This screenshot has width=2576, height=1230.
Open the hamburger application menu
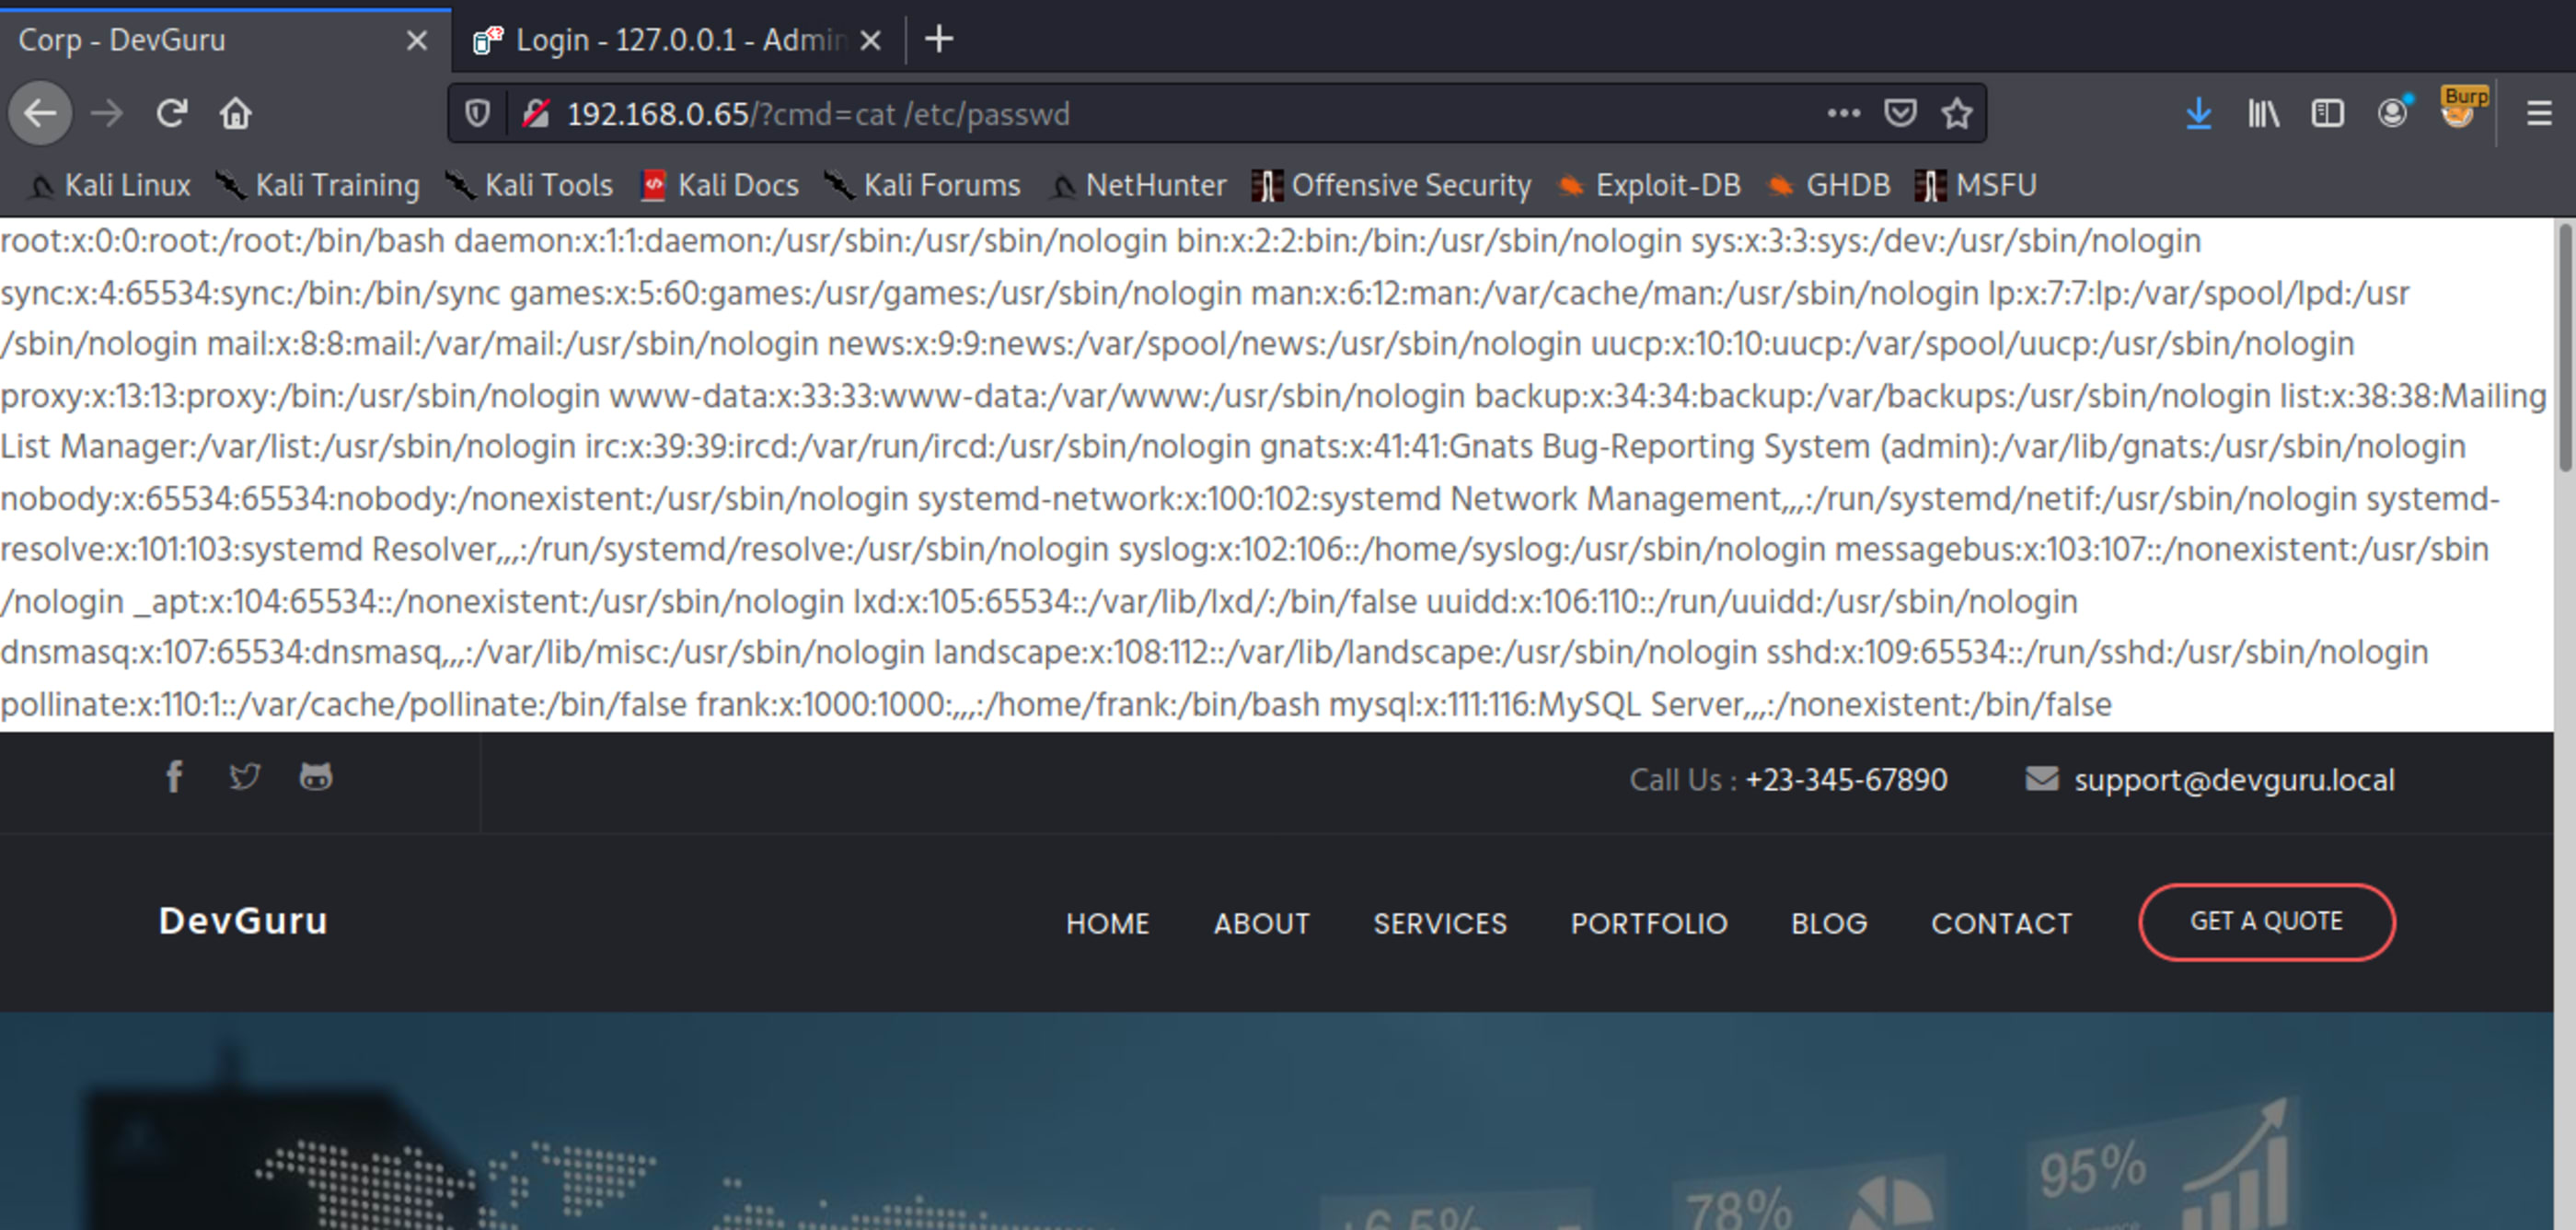[x=2539, y=114]
